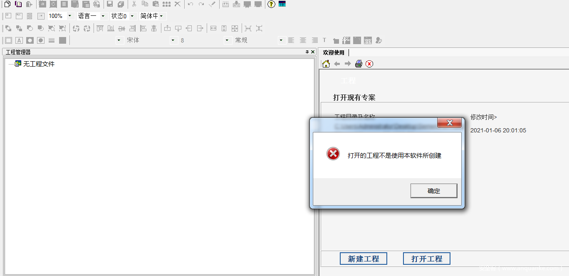The width and height of the screenshot is (569, 276).
Task: Click the make same width icon
Action: point(213,28)
